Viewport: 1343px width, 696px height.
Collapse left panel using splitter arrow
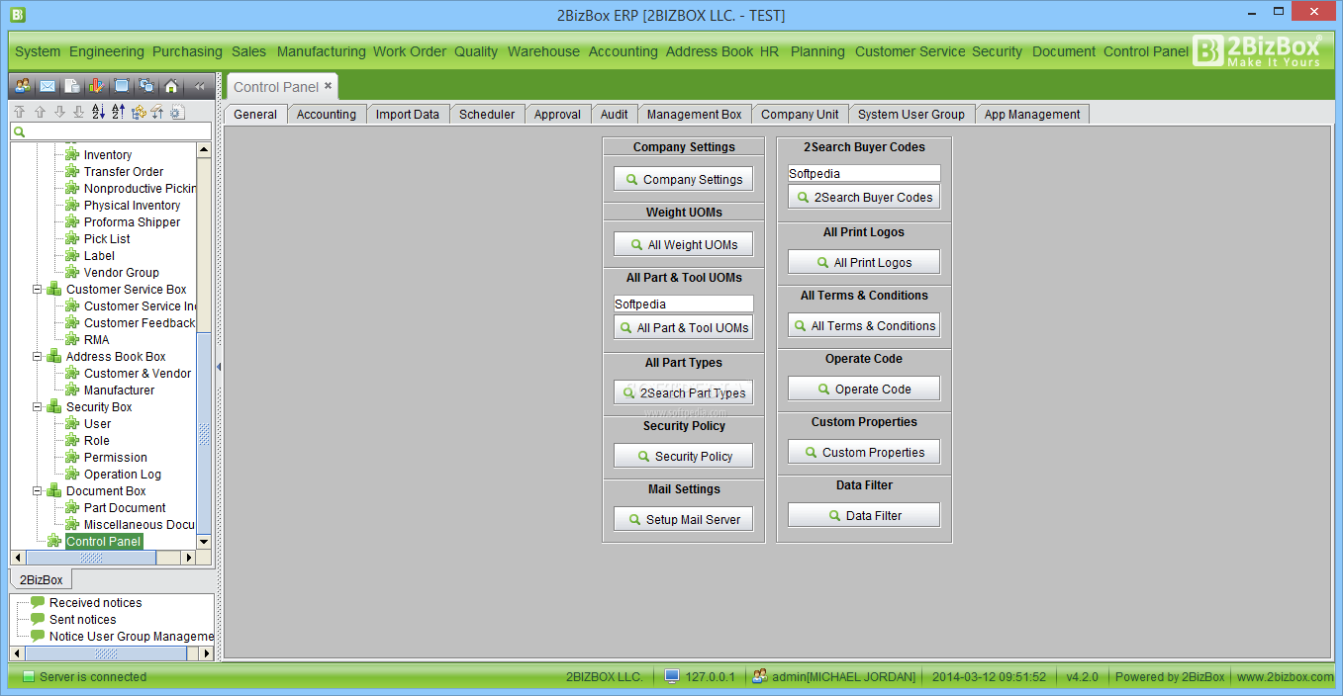(x=219, y=367)
